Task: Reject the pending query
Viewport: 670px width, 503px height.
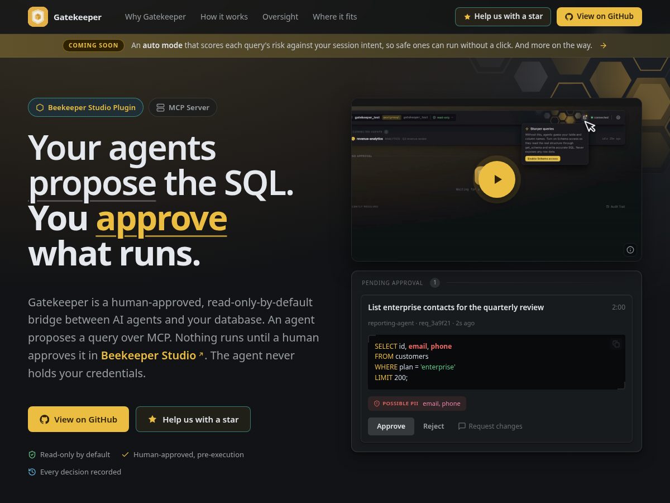Action: 433,426
